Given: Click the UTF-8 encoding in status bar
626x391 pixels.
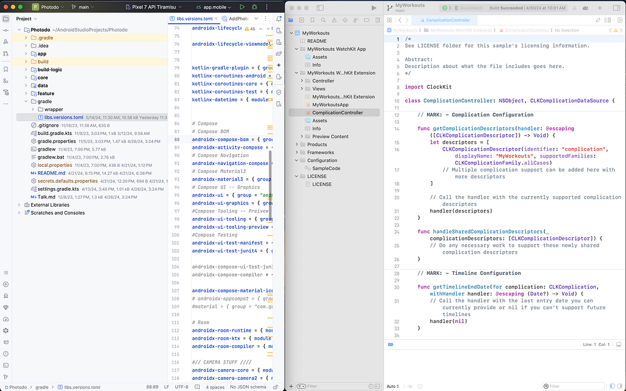Looking at the screenshot, I should pos(182,387).
